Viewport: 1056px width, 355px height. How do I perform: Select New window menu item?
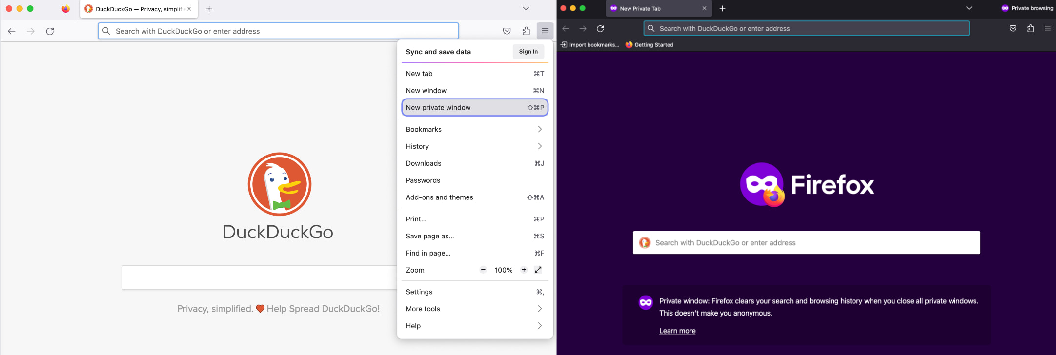(x=475, y=91)
